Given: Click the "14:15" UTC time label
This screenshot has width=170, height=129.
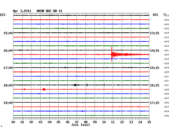Looking at the screenshot, I should click(155, 51).
